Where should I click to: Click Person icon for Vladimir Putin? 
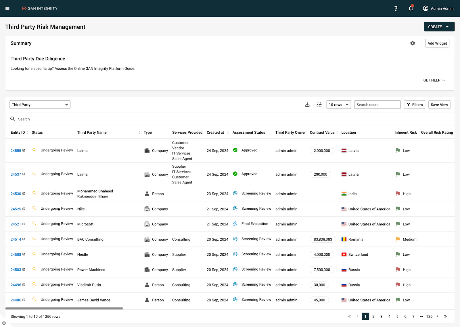[x=147, y=285]
